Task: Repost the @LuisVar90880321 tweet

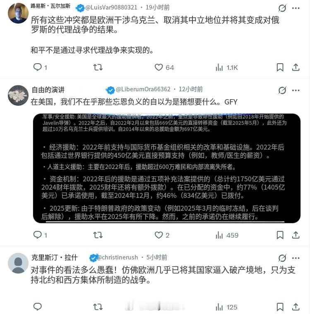Action: (98, 67)
